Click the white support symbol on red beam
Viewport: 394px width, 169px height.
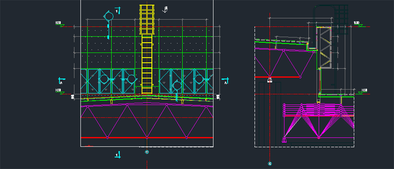point(270,80)
